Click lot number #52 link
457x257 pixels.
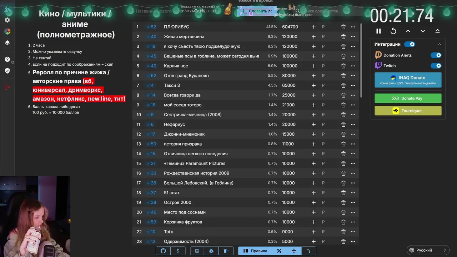coord(151,27)
